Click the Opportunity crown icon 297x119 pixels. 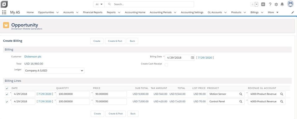pyautogui.click(x=6, y=25)
